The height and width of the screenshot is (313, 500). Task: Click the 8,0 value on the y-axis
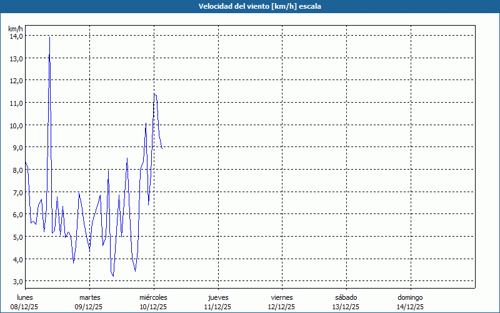tap(17, 170)
